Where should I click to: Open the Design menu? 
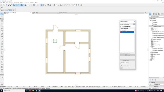tap(11, 3)
